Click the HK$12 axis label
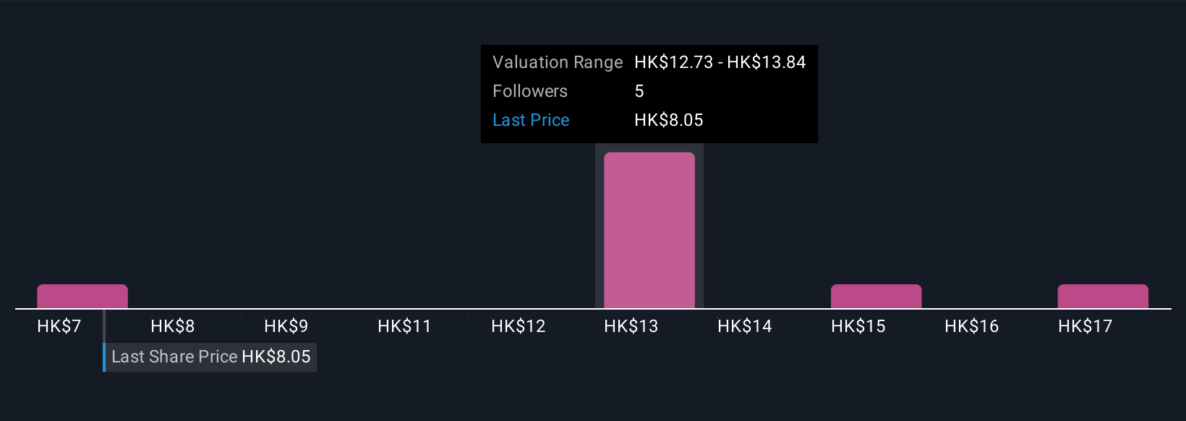The image size is (1186, 421). 518,326
